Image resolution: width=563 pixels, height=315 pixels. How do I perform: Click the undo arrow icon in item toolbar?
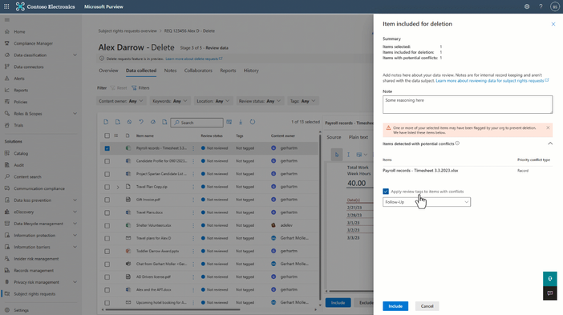point(141,123)
